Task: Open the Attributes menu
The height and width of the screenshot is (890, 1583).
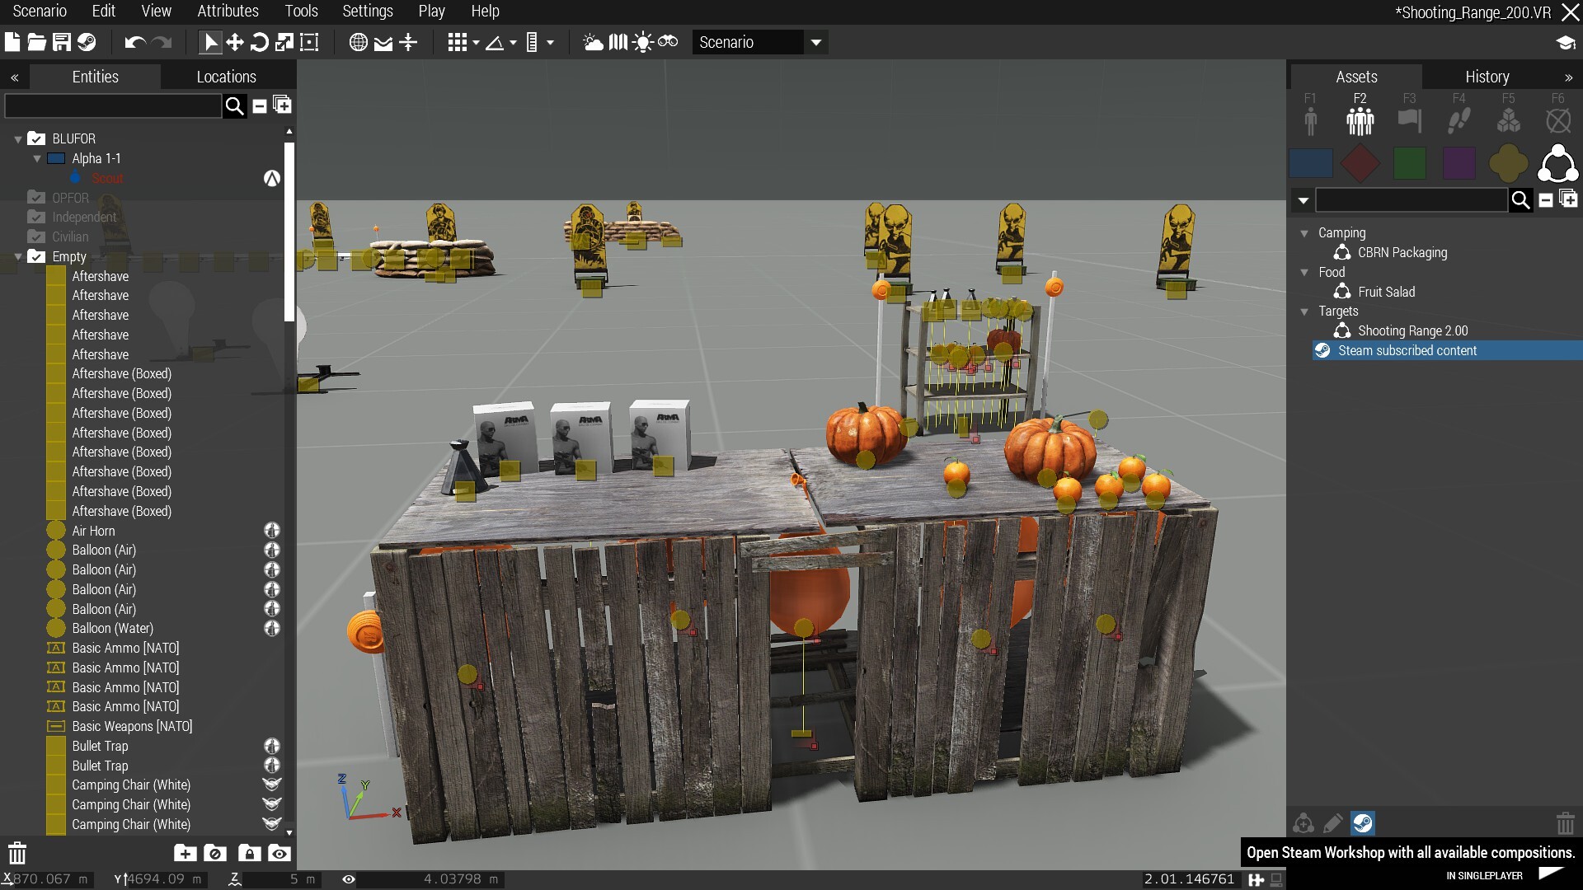Action: pos(228,12)
